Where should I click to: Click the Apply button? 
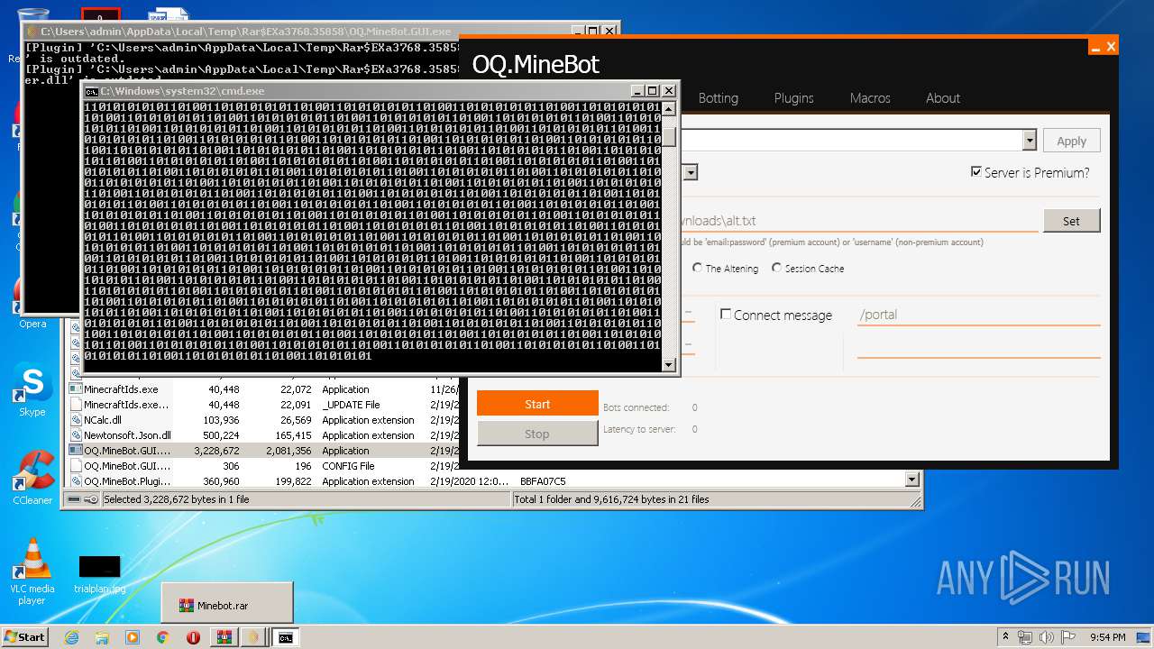coord(1071,141)
